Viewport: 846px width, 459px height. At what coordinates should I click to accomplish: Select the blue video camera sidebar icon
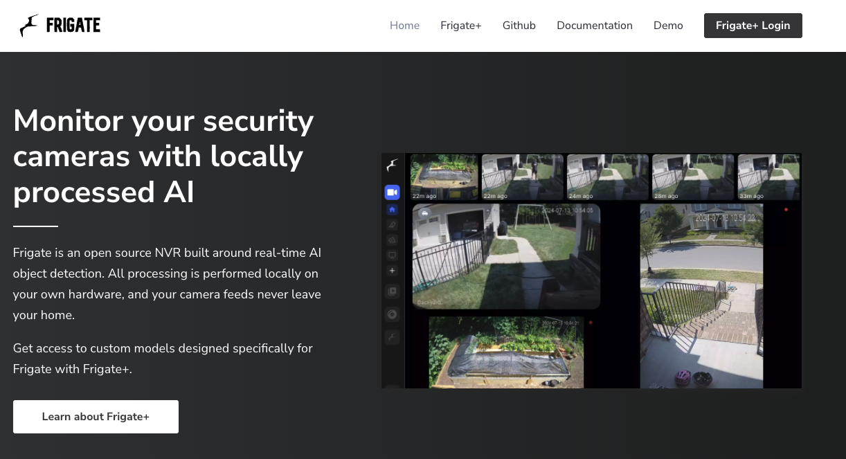coord(392,192)
